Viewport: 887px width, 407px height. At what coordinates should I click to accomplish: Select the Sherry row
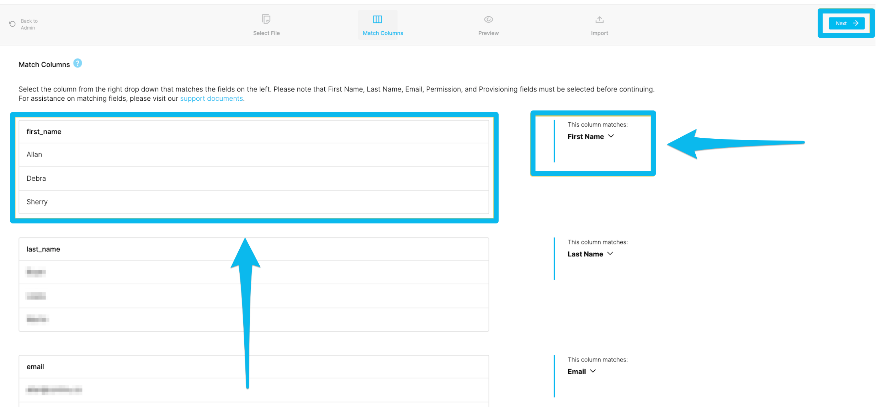click(254, 202)
